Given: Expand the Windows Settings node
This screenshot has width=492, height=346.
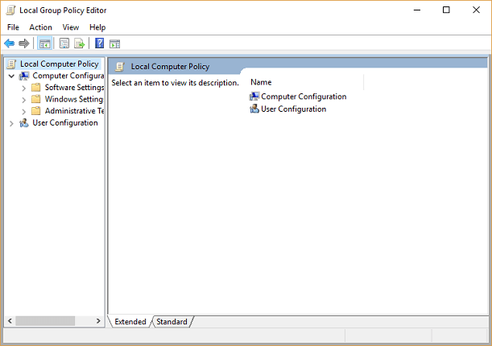Looking at the screenshot, I should [24, 100].
